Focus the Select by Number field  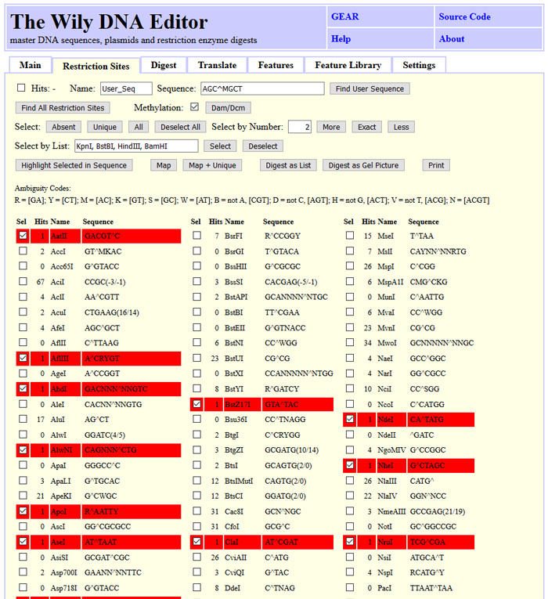pyautogui.click(x=300, y=127)
